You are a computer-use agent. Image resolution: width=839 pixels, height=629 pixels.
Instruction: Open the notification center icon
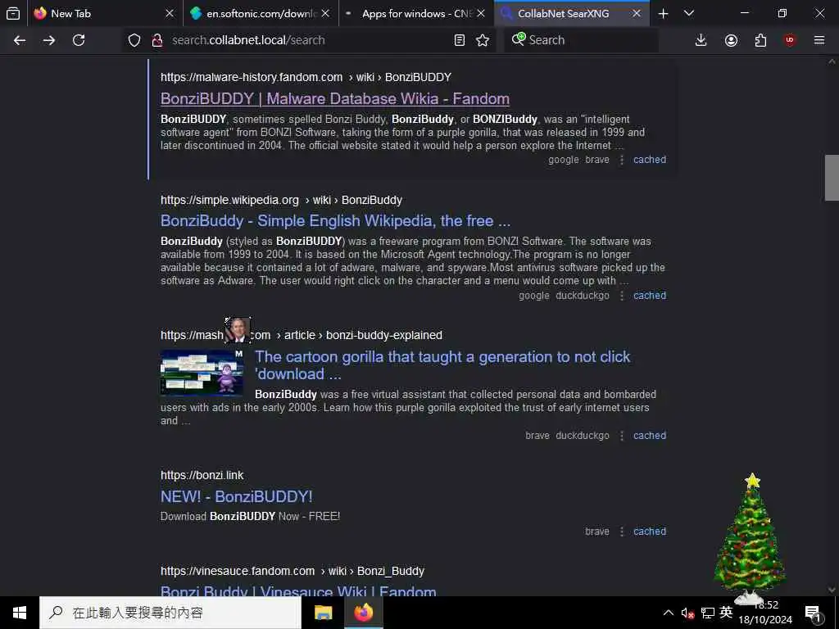[814, 613]
